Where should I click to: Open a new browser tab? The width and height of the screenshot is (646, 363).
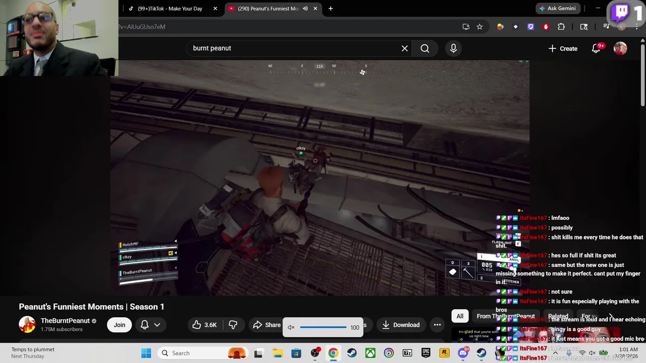click(331, 9)
